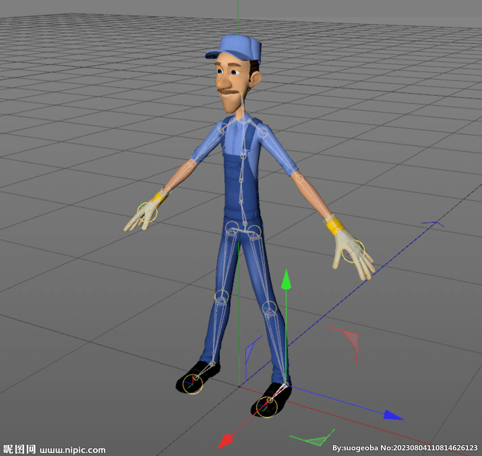Select the character's right hip joint circle
Screen dimensions: 482x456
232,228
